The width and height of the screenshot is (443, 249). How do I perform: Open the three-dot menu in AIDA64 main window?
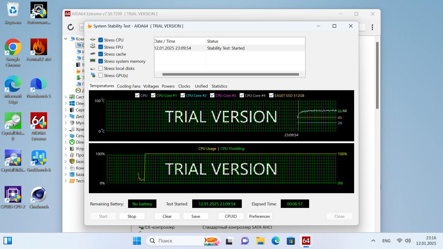click(372, 27)
